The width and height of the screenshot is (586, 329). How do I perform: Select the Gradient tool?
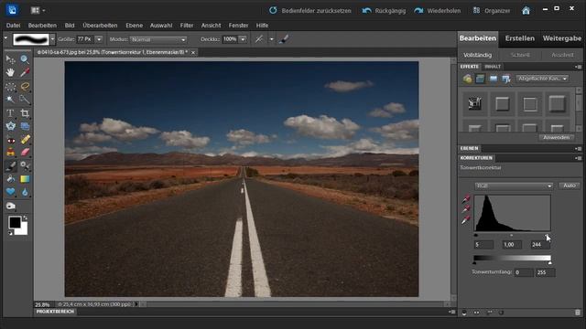point(25,179)
